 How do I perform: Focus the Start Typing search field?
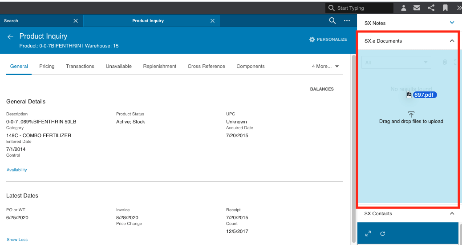coord(360,8)
